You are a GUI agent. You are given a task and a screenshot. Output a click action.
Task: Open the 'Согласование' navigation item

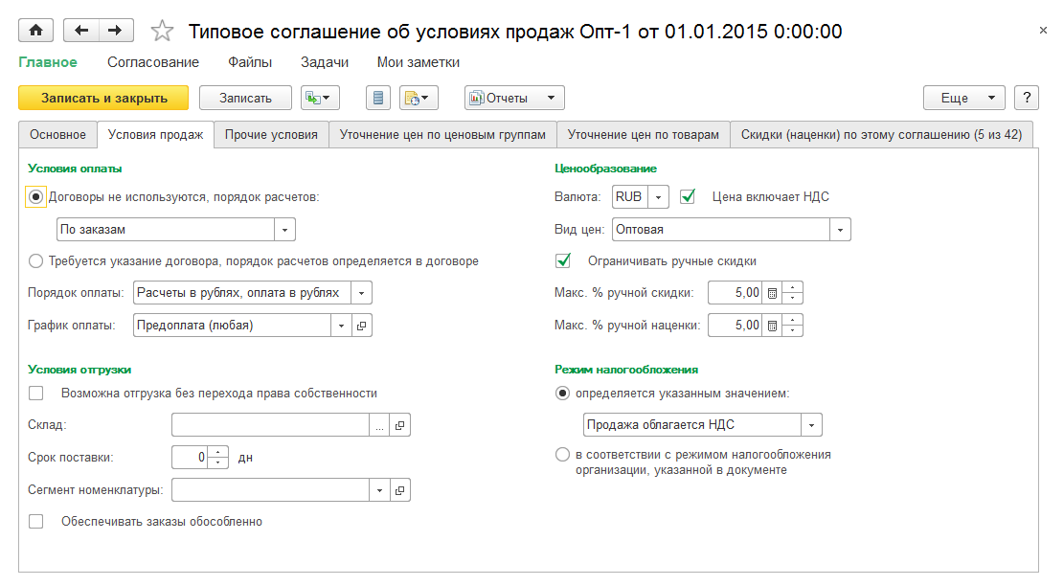tap(153, 62)
